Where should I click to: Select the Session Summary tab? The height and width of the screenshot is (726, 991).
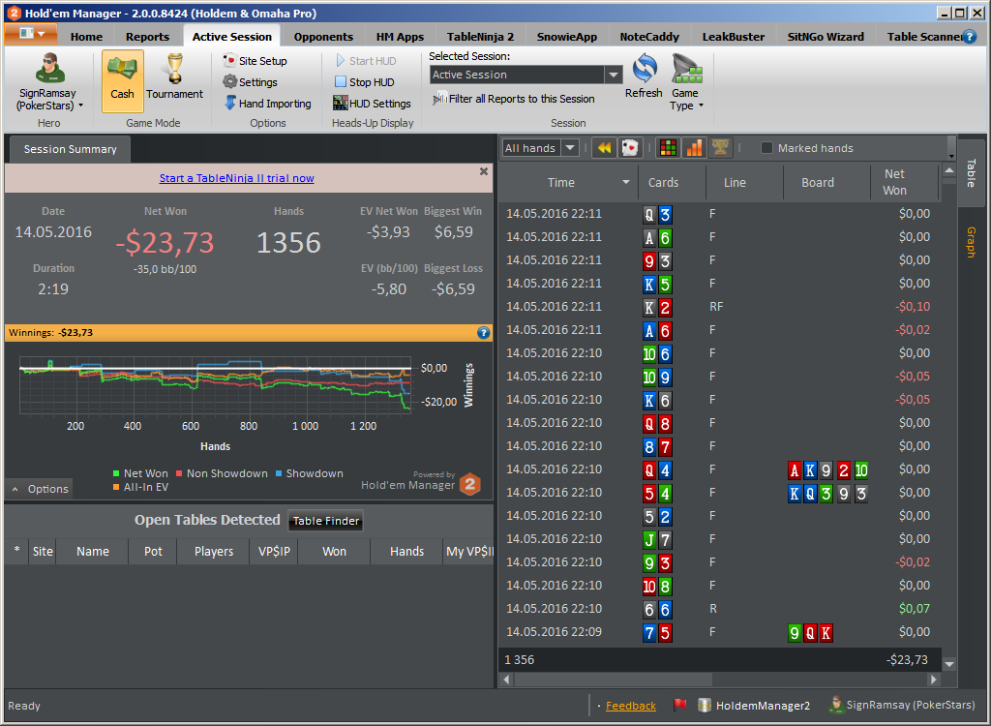pos(70,149)
